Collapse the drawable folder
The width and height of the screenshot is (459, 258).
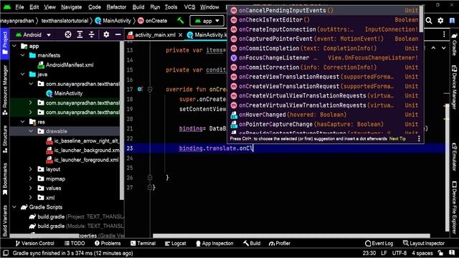pyautogui.click(x=31, y=131)
